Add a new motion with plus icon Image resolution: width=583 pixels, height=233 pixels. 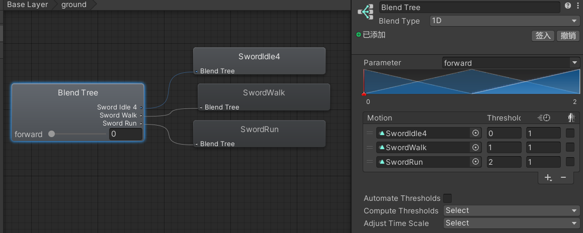click(548, 178)
